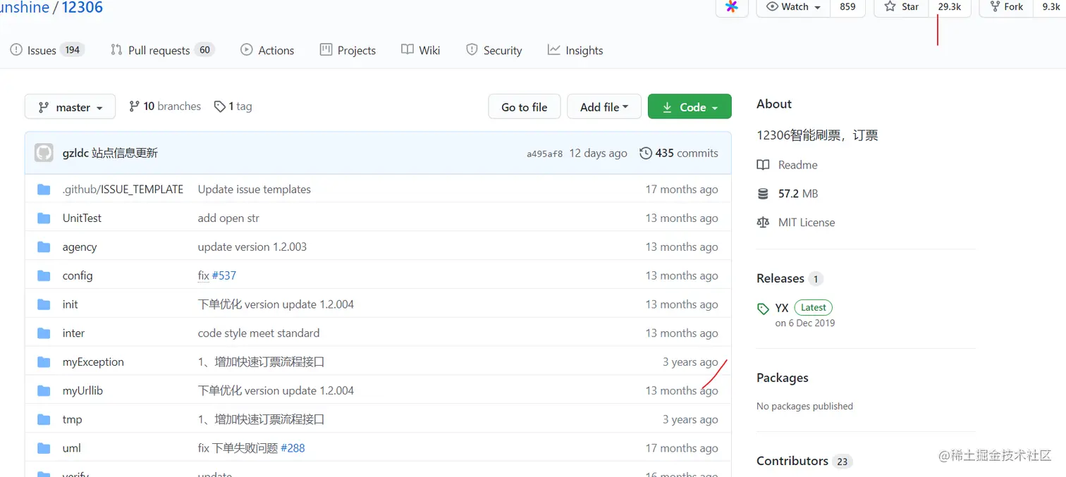The height and width of the screenshot is (477, 1066).
Task: Open the agency folder name
Action: click(80, 247)
